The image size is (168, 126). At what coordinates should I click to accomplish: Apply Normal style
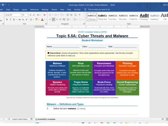click(92, 17)
